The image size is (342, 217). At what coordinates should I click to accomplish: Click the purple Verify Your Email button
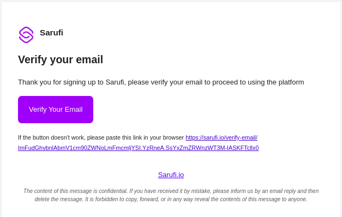(56, 110)
